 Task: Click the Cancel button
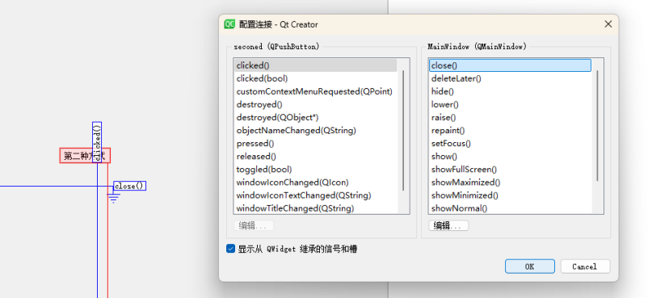click(x=585, y=267)
